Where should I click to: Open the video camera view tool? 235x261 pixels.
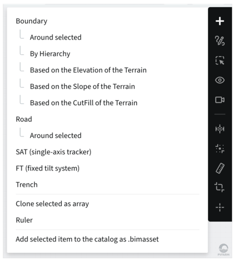220,100
